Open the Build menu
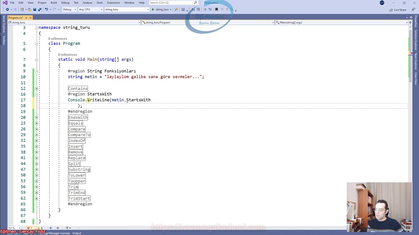Image resolution: width=419 pixels, height=235 pixels. click(x=54, y=3)
